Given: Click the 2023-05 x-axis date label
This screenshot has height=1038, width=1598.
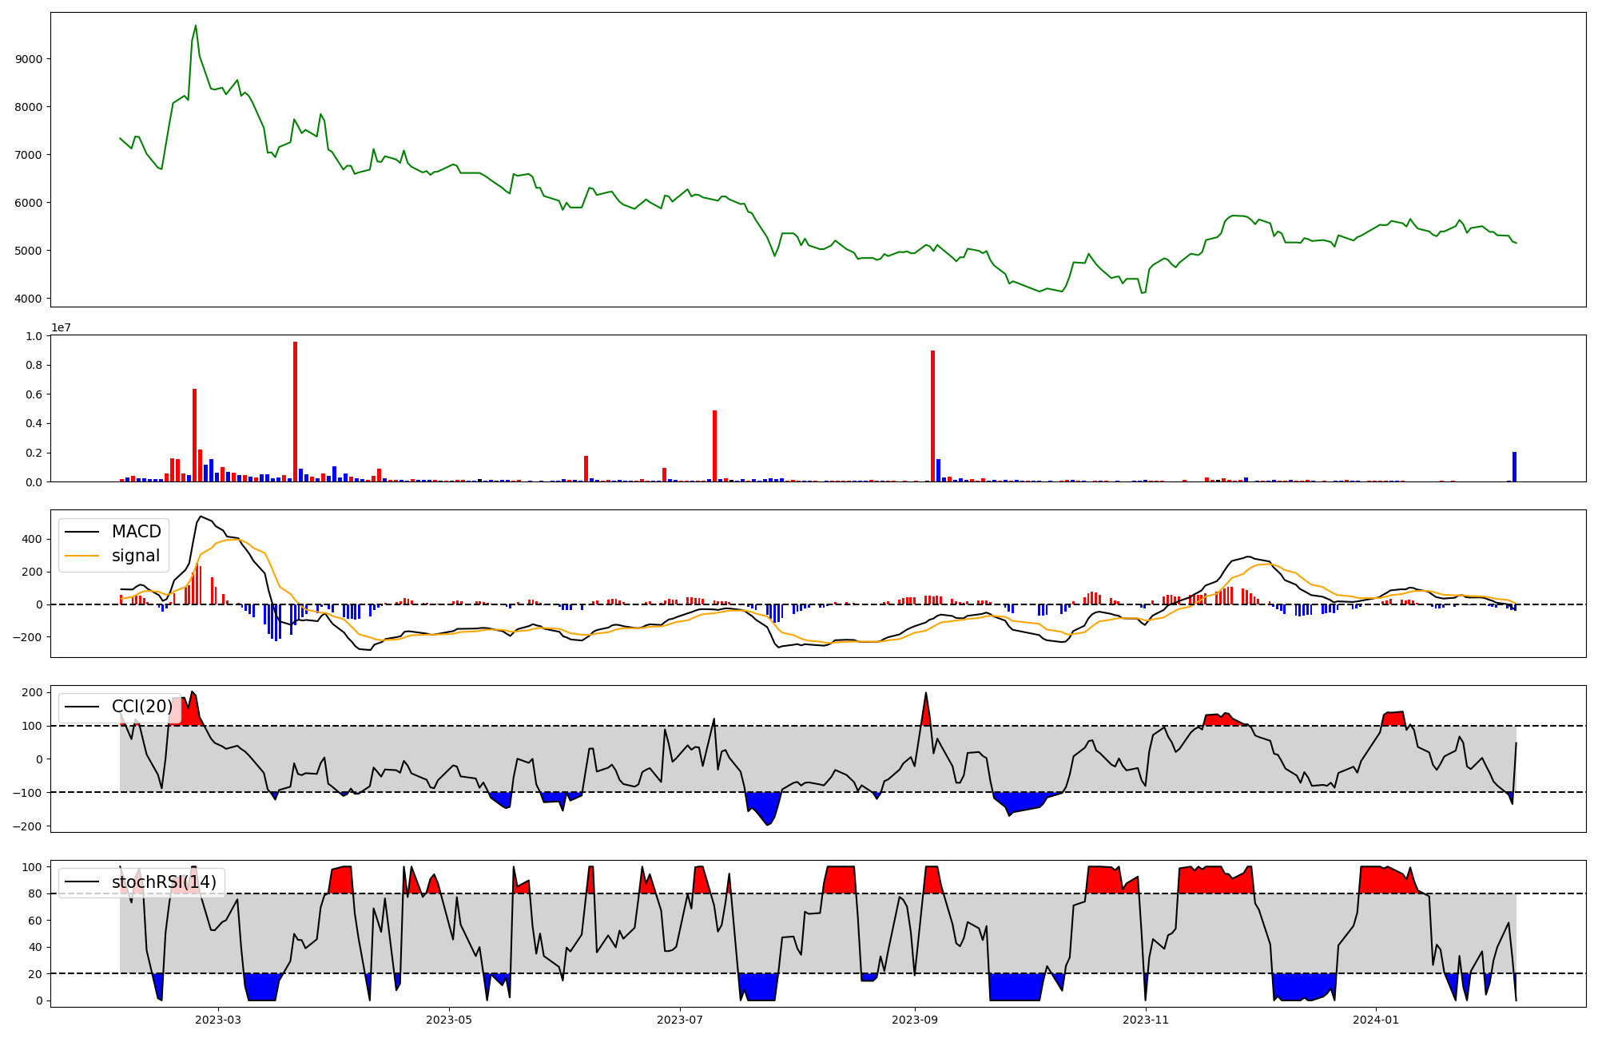Looking at the screenshot, I should [x=449, y=1020].
